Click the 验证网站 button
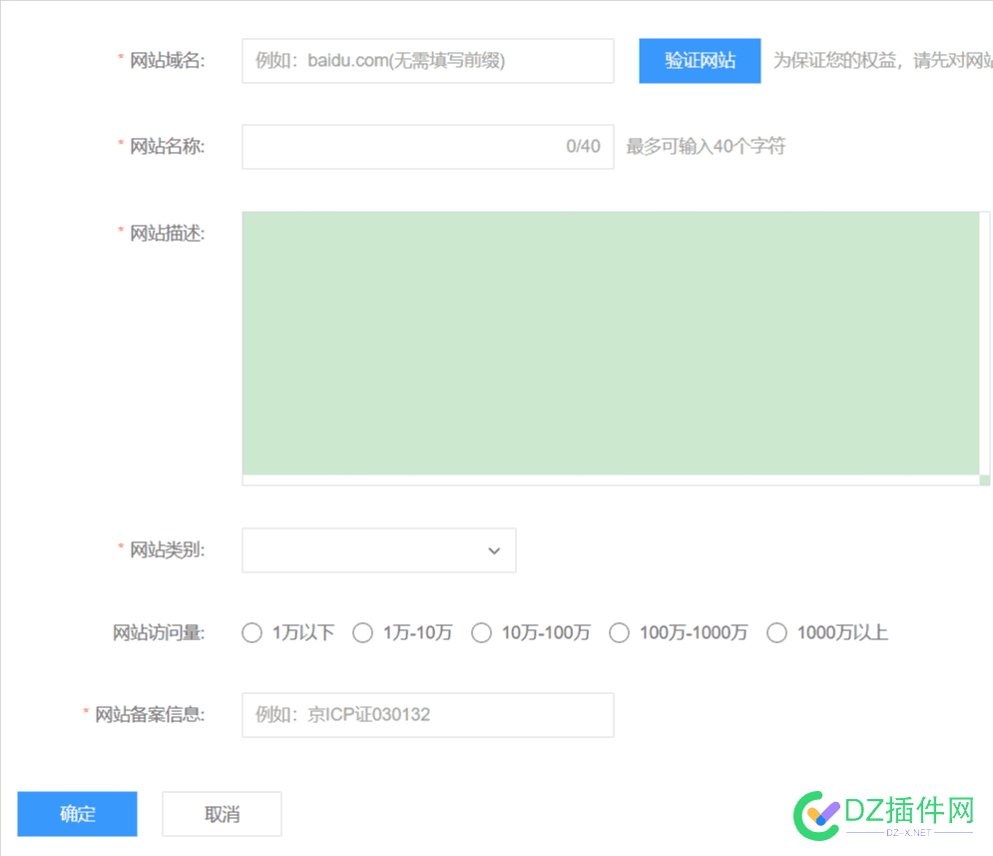This screenshot has height=856, width=993. click(700, 61)
